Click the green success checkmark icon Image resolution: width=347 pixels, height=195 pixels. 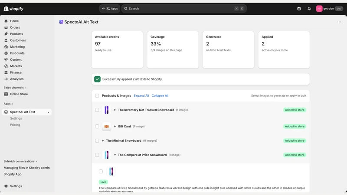pos(97,79)
